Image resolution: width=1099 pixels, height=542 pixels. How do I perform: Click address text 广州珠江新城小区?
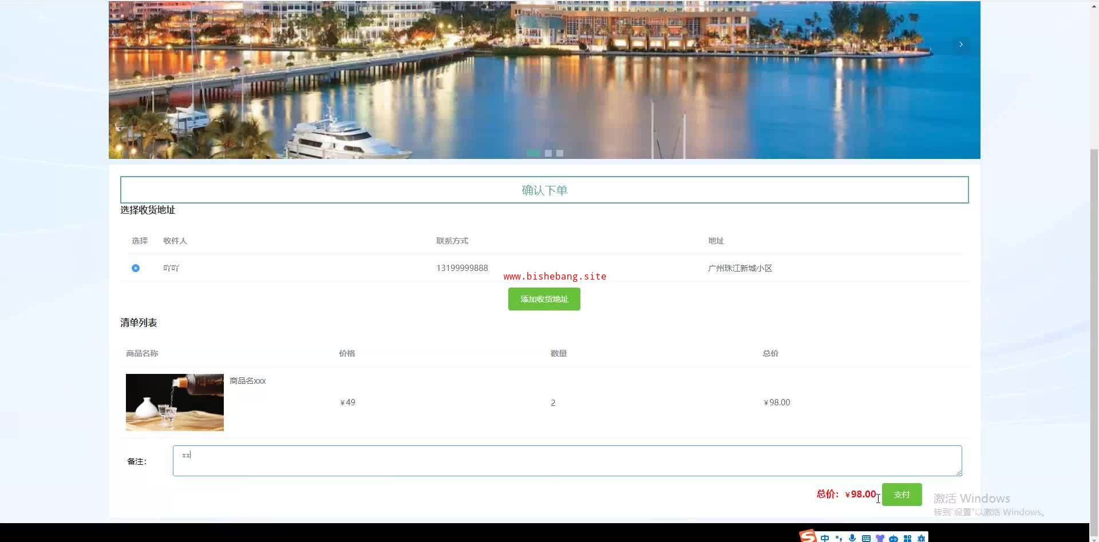coord(740,268)
